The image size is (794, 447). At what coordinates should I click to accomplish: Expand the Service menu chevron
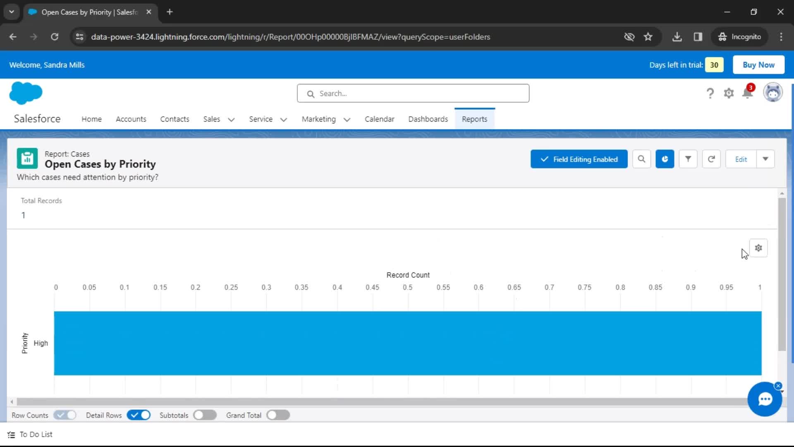283,120
